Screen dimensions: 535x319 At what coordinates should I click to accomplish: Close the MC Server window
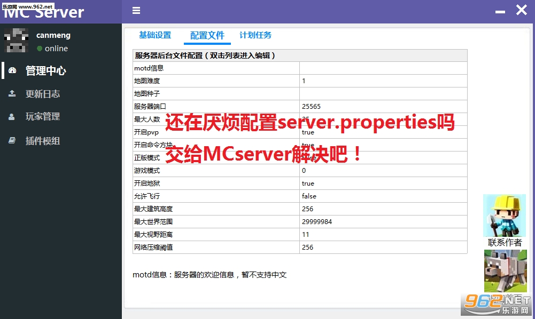click(x=521, y=10)
